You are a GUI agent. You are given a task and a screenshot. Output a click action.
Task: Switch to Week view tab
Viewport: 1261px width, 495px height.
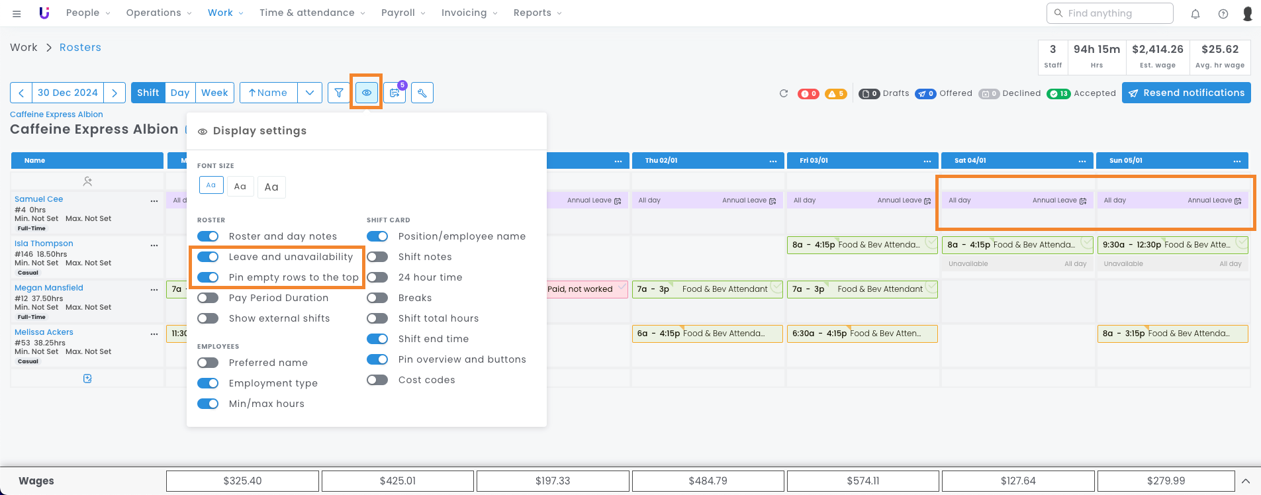pyautogui.click(x=214, y=93)
